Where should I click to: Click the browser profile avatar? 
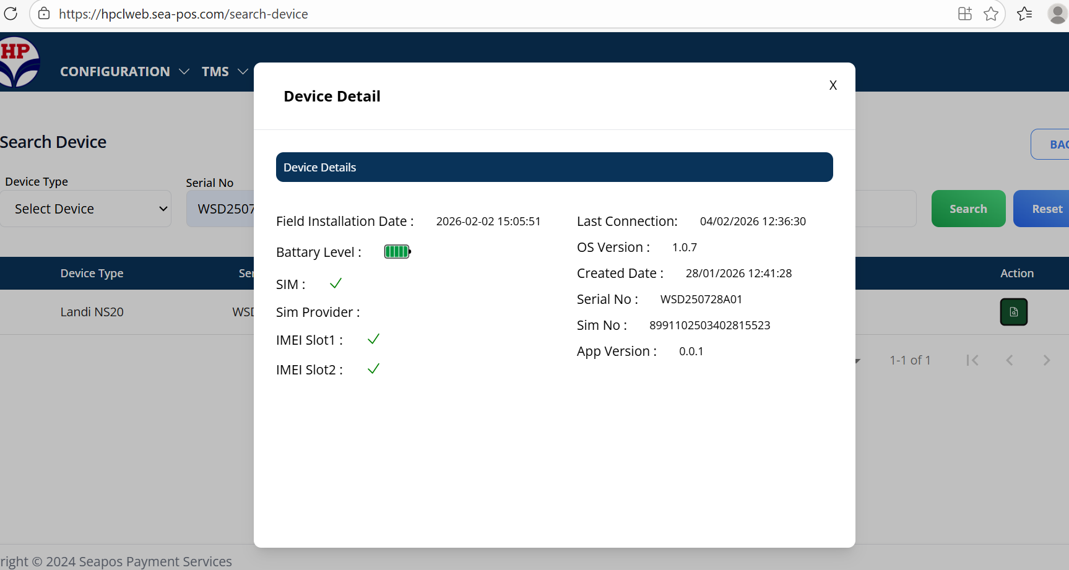click(x=1057, y=14)
